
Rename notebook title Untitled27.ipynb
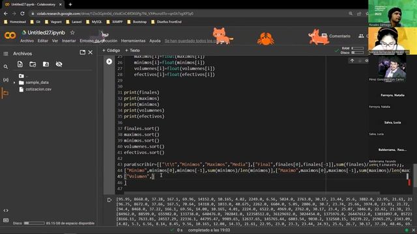(46, 32)
